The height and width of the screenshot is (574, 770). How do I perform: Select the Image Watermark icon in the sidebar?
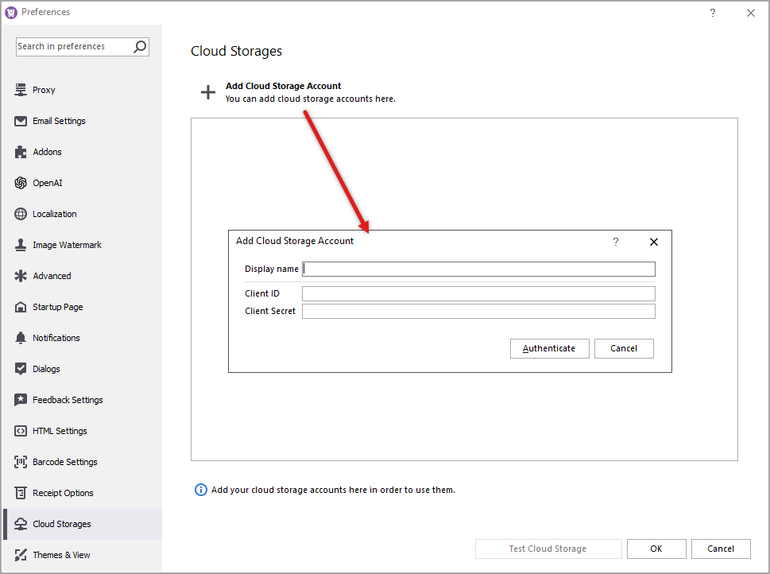(20, 244)
